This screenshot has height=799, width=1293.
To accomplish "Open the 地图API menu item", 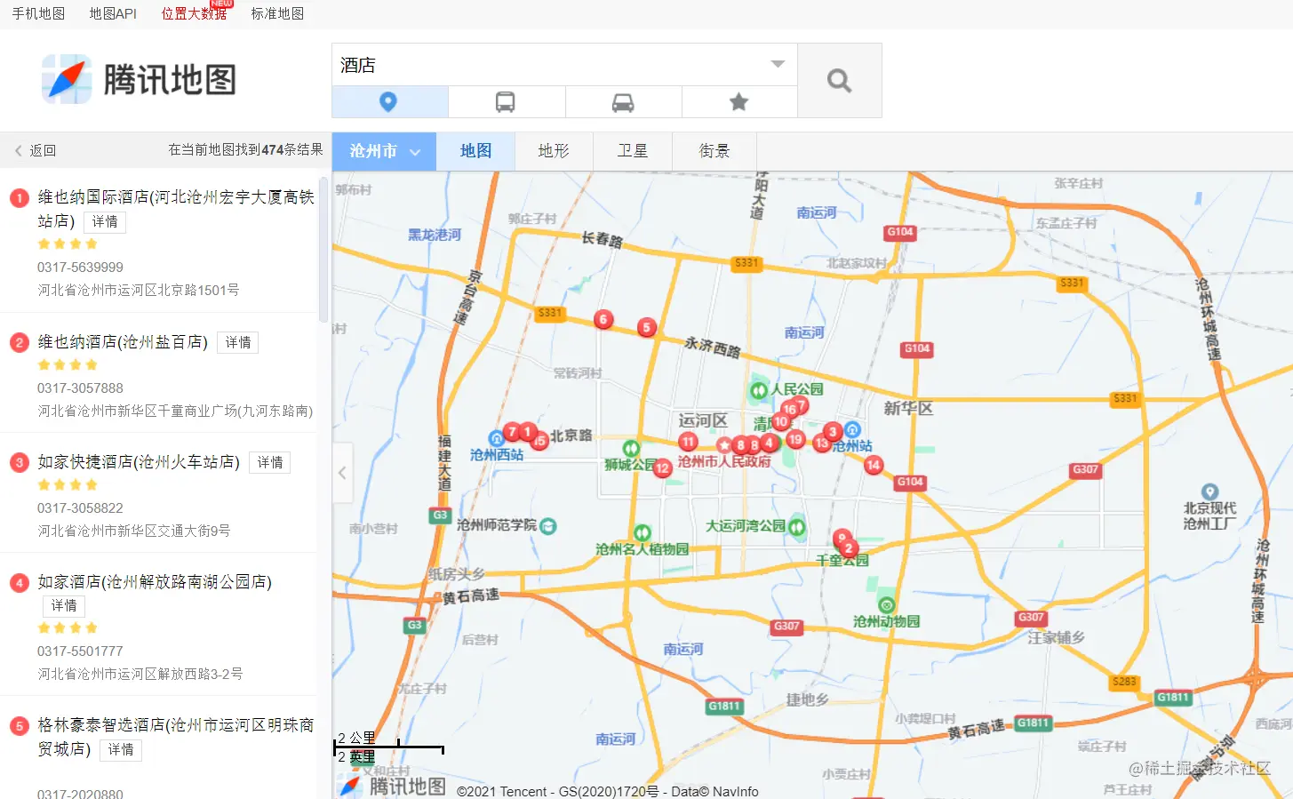I will pyautogui.click(x=112, y=12).
